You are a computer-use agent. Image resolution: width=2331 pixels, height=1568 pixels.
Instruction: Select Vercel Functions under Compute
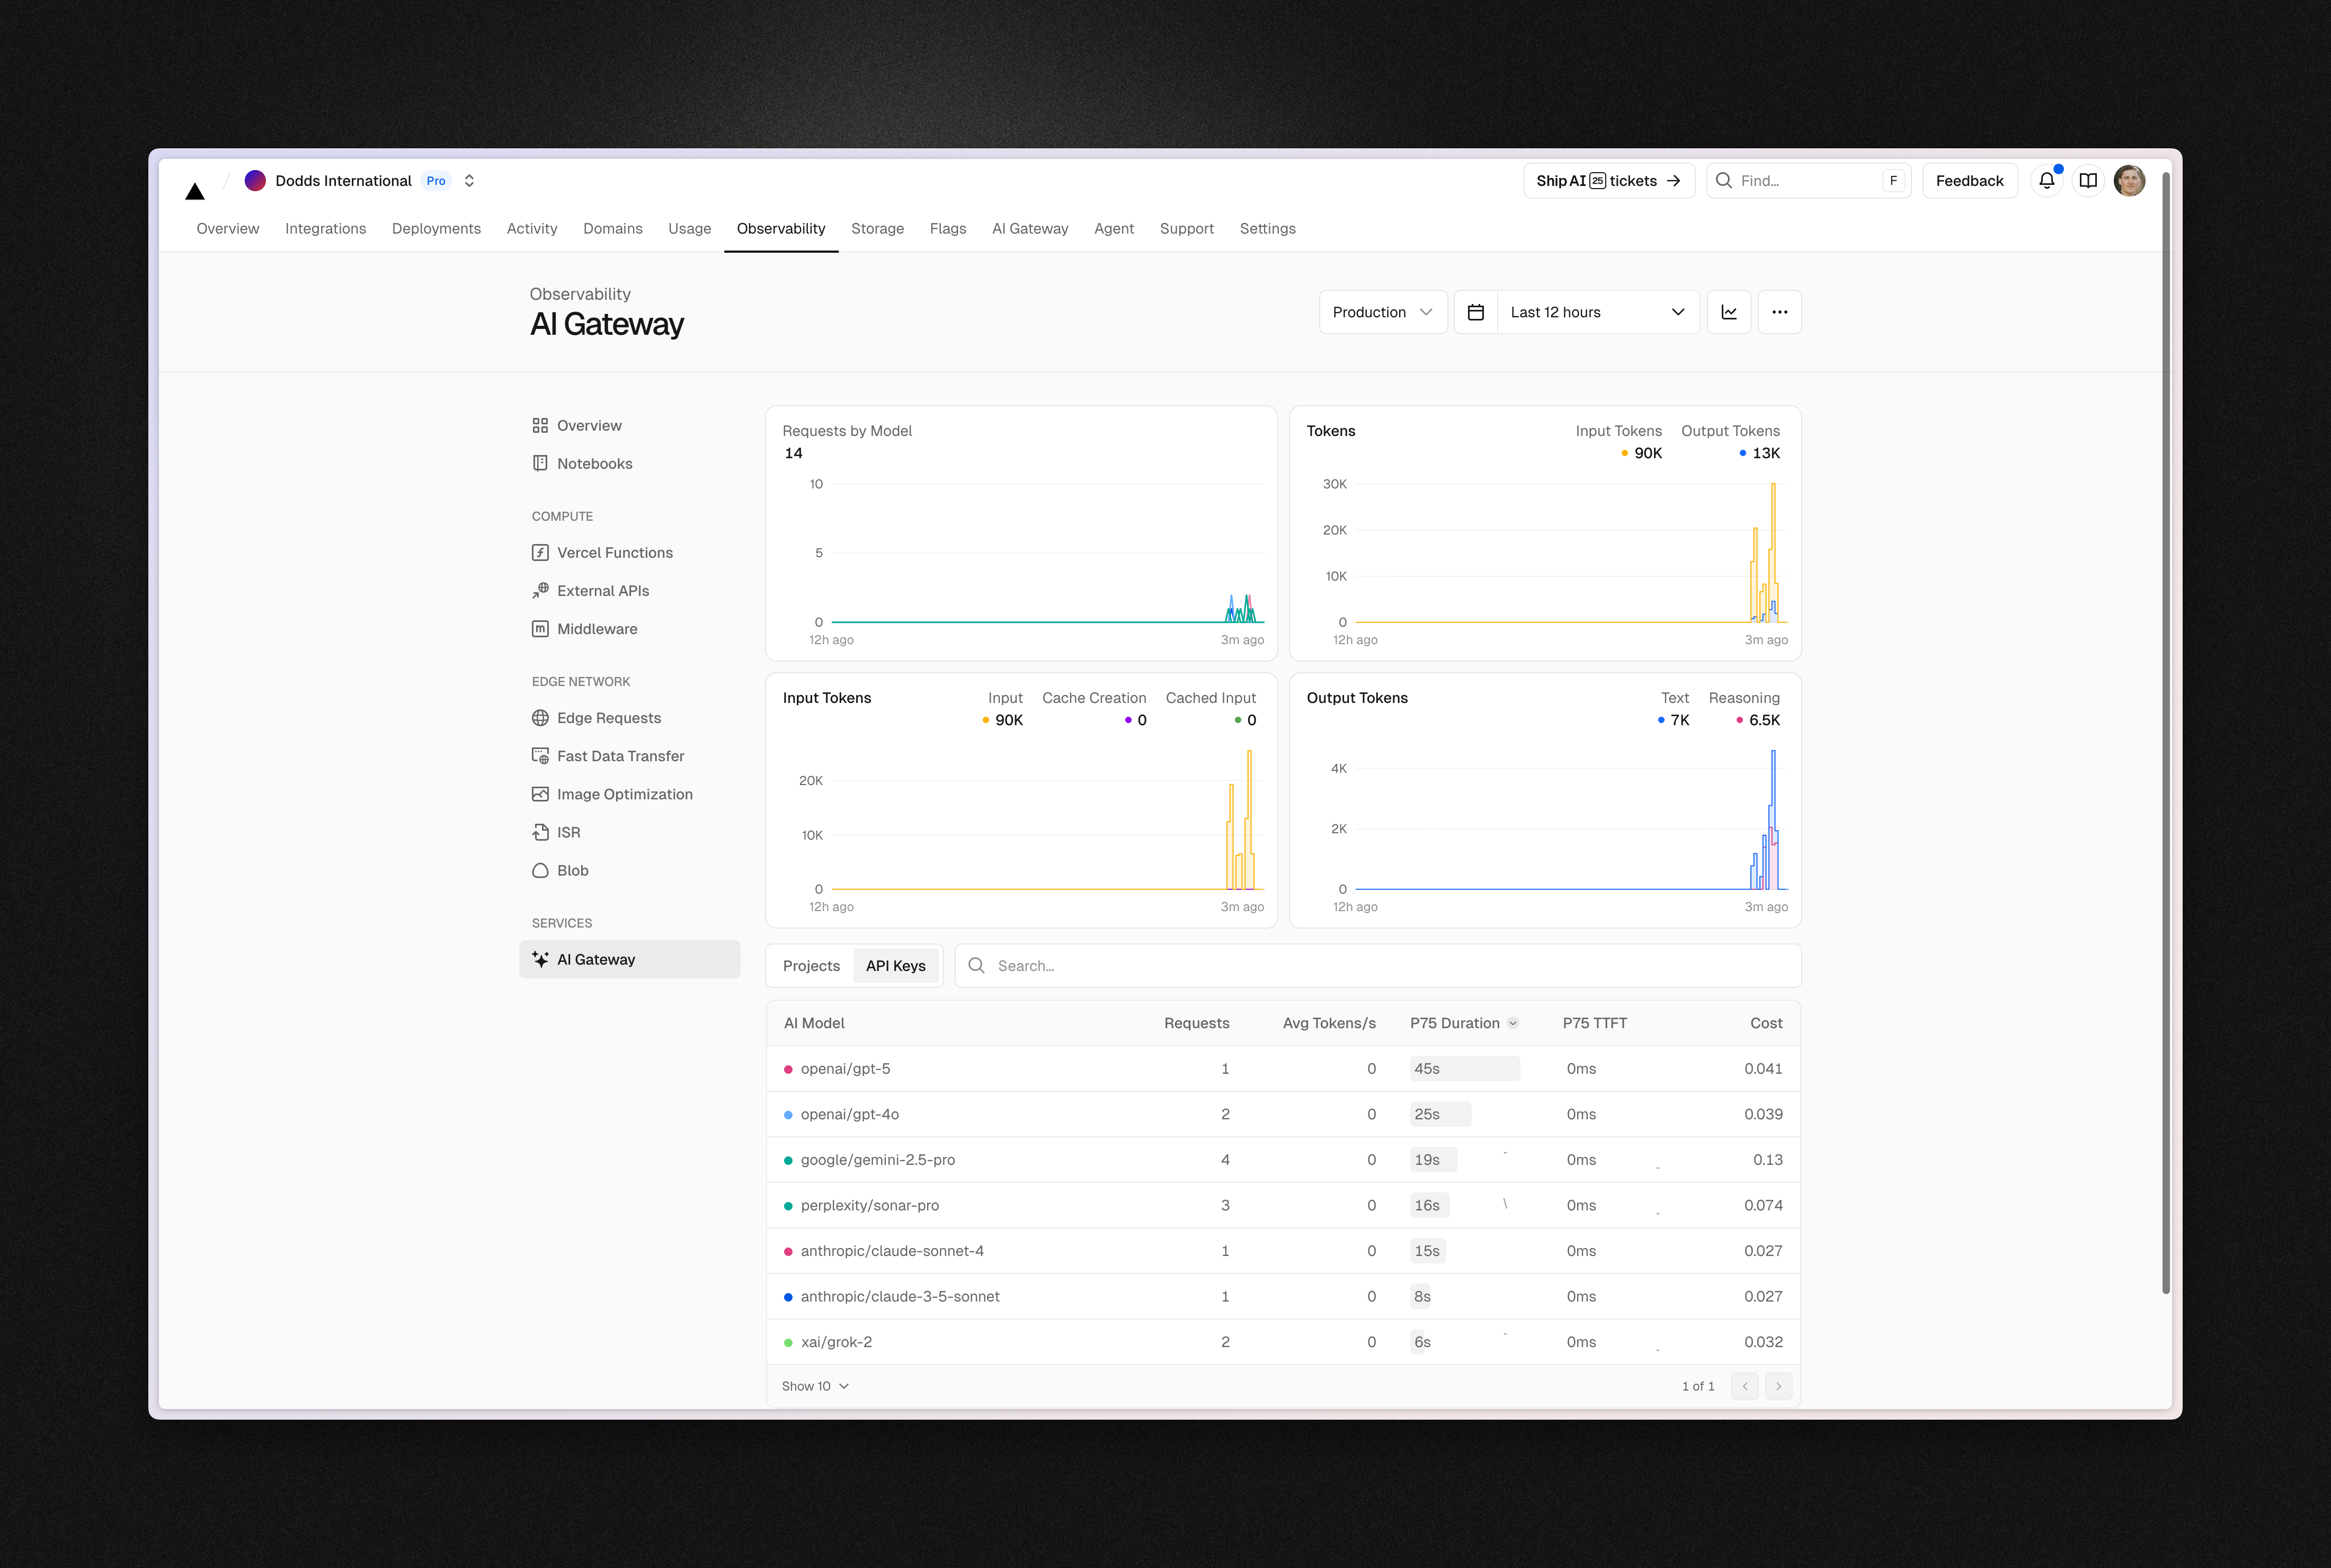[x=614, y=552]
